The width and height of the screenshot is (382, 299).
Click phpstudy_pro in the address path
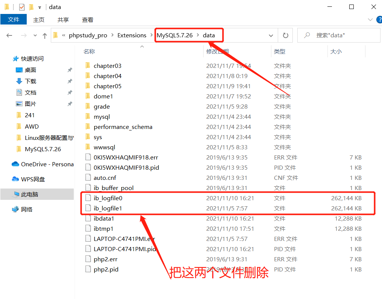pyautogui.click(x=88, y=35)
